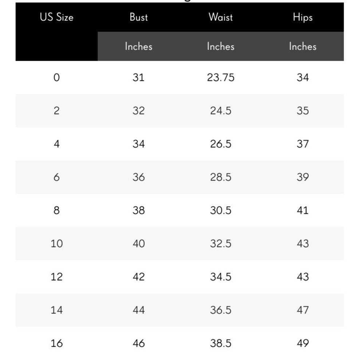Select the size 0 row label

tap(57, 78)
